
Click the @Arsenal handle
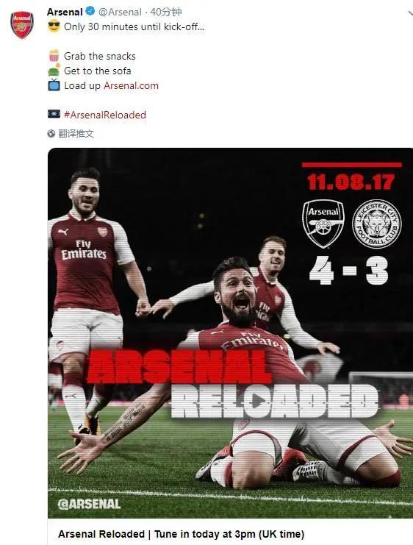pyautogui.click(x=120, y=12)
